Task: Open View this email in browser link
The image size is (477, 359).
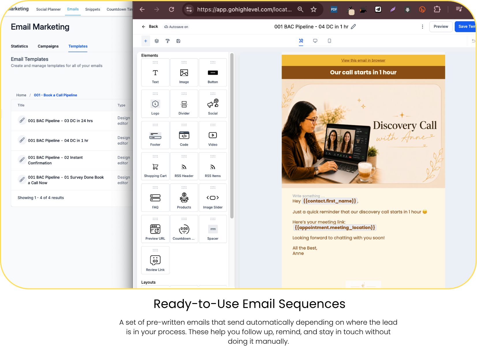Action: coord(363,60)
